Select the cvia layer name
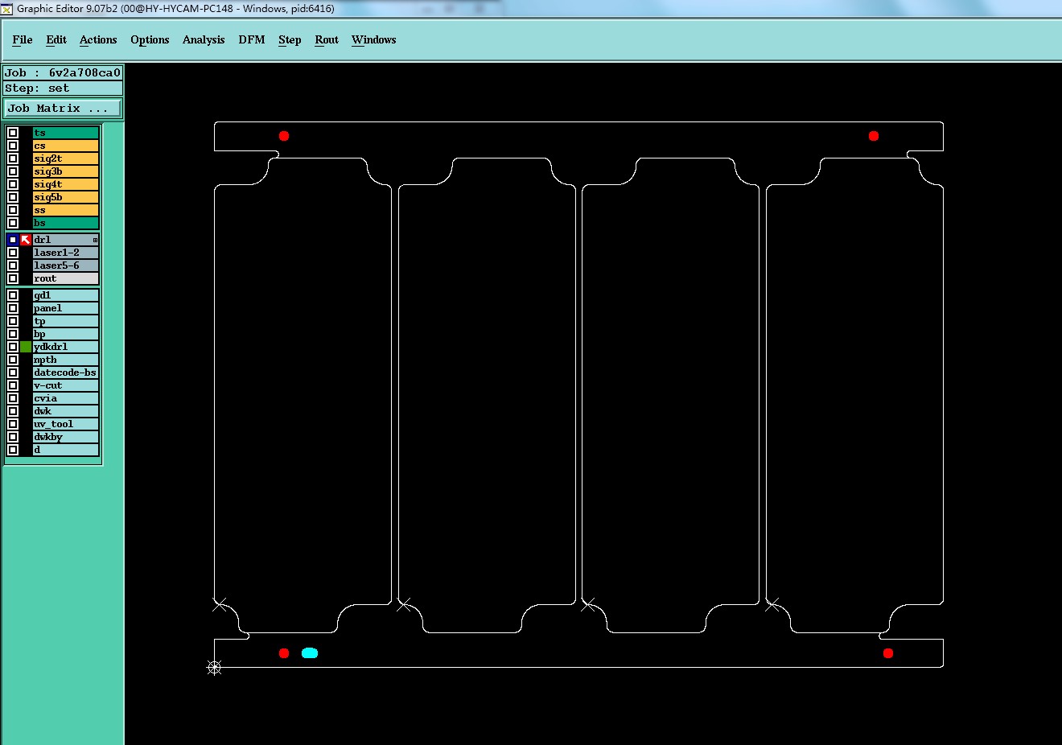The image size is (1062, 745). point(66,398)
